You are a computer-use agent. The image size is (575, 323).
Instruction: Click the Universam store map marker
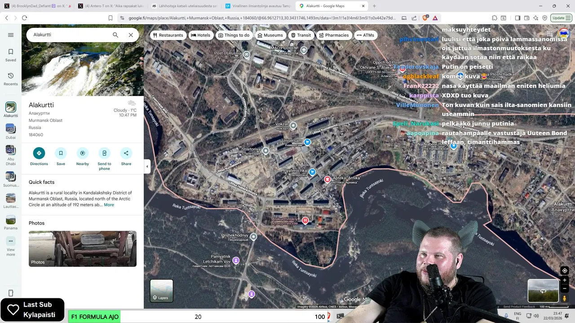pos(307,142)
